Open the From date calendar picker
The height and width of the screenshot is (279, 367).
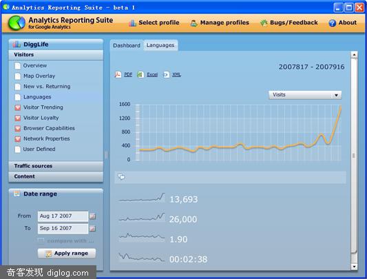[93, 216]
